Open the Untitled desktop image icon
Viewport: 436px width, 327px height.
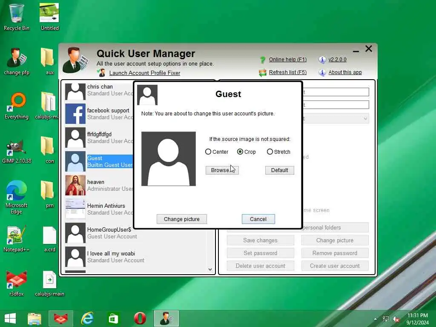click(x=49, y=17)
